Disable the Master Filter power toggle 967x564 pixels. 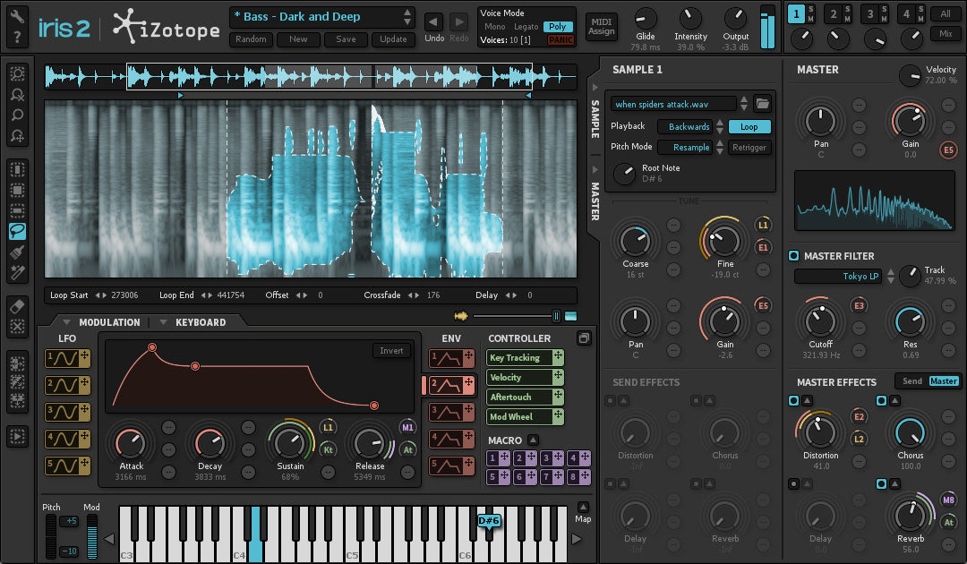[x=793, y=256]
